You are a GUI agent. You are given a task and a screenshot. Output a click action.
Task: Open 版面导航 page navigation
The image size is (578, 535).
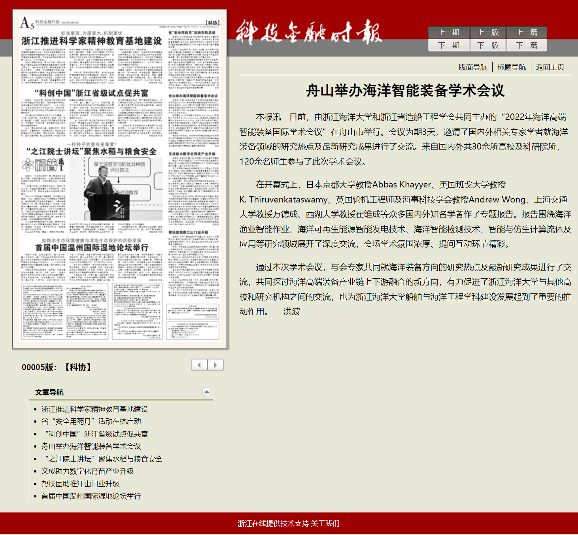pyautogui.click(x=473, y=67)
